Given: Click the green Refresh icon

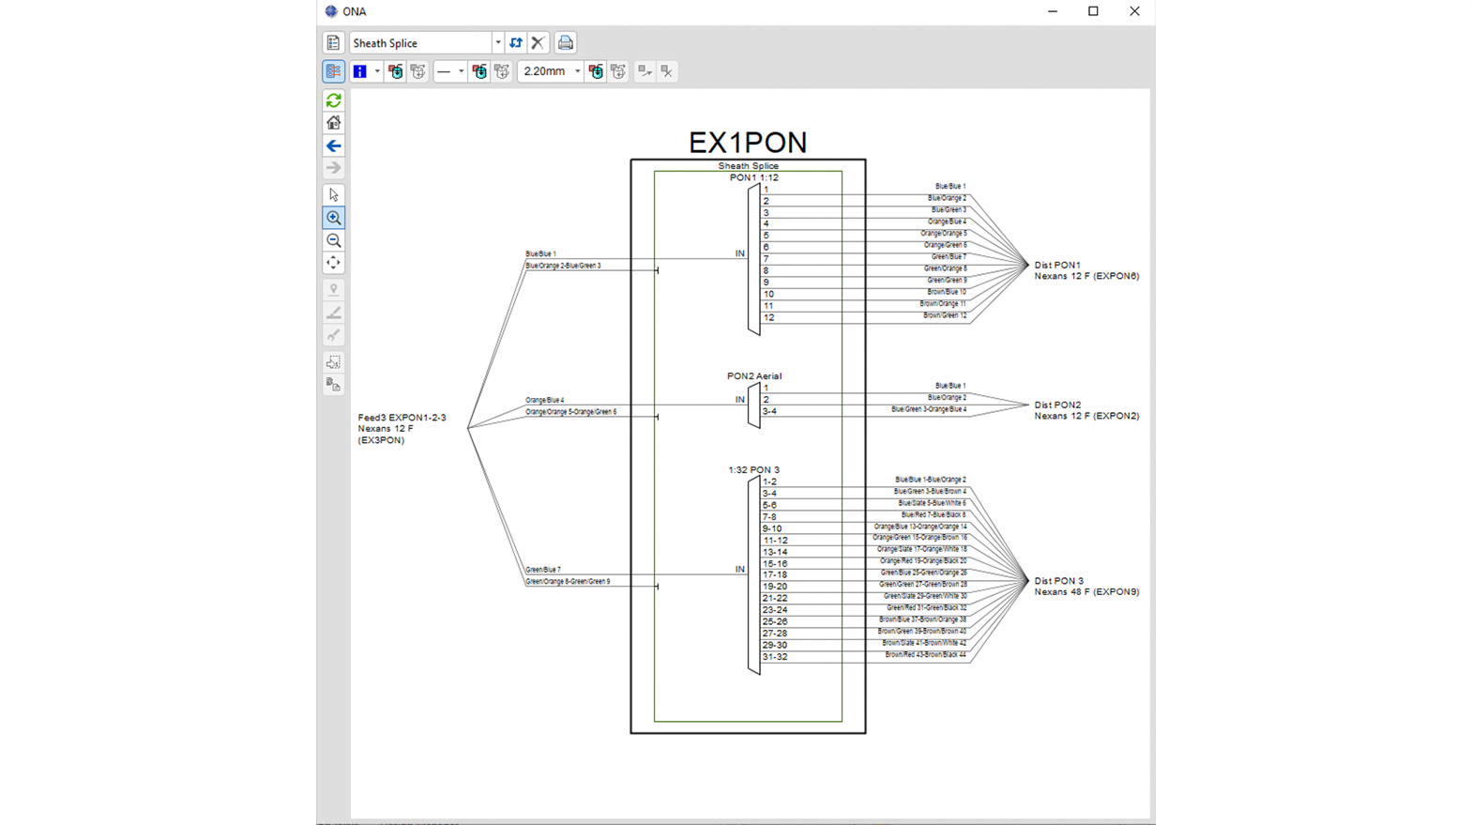Looking at the screenshot, I should 333,100.
